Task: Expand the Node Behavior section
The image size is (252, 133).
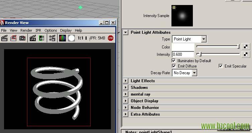Action: coord(126,108)
